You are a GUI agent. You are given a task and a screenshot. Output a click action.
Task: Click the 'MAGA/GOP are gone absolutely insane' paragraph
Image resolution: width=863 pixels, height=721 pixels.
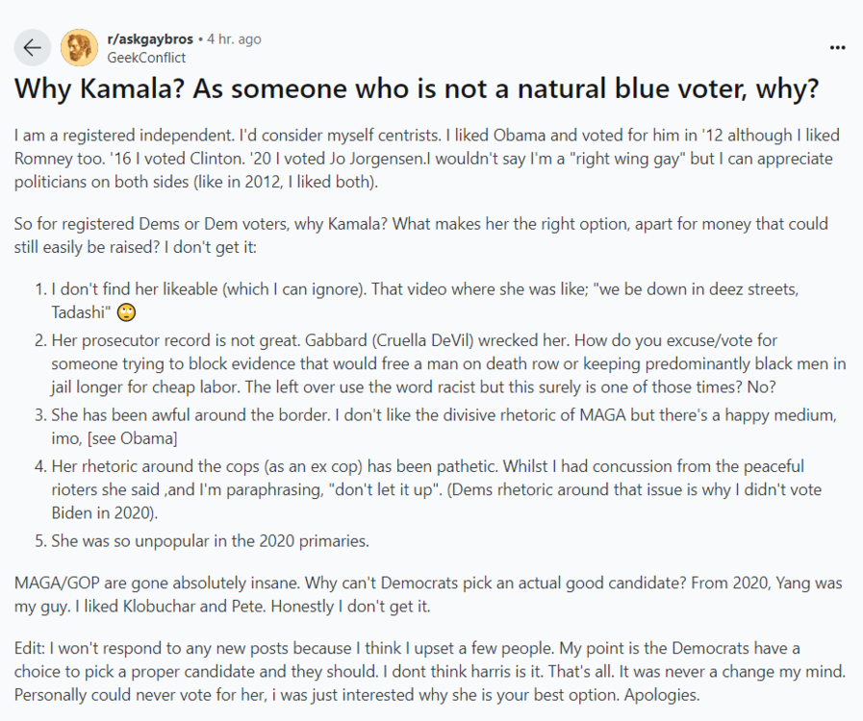427,594
